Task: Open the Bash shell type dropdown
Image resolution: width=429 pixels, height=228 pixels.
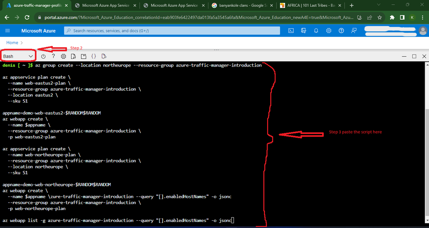Action: [18, 56]
